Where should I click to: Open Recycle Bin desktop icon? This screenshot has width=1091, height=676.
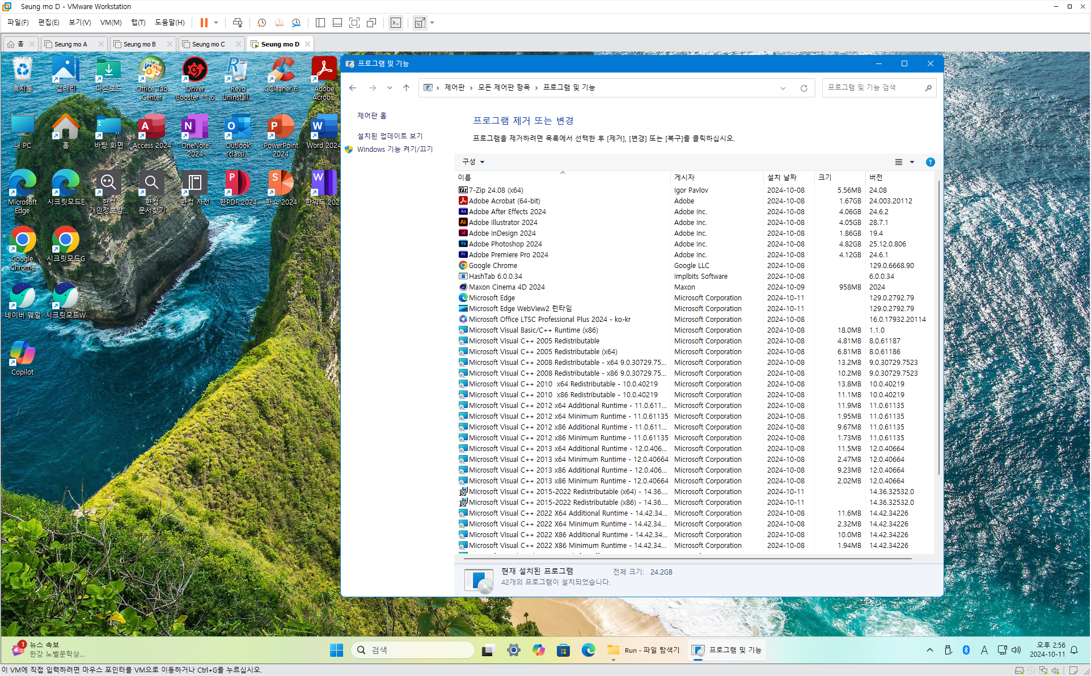pos(23,75)
